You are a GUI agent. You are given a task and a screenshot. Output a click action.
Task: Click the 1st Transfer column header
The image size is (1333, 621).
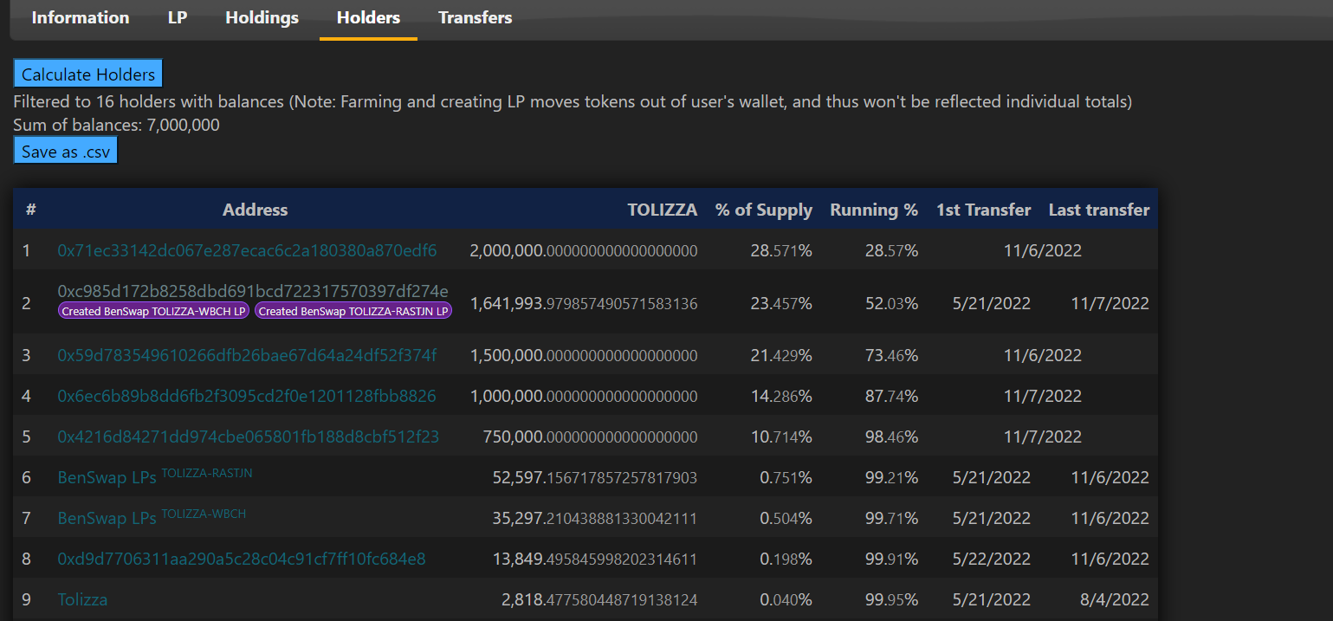click(984, 210)
